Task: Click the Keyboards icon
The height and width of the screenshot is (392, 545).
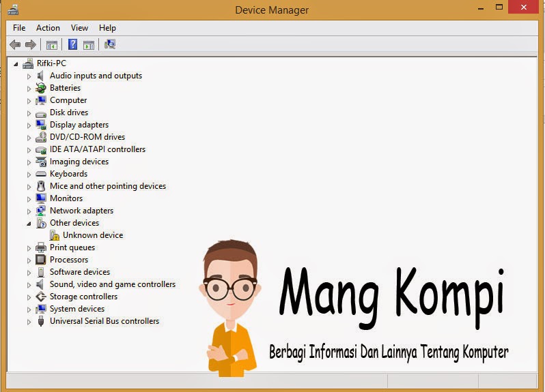Action: 41,174
